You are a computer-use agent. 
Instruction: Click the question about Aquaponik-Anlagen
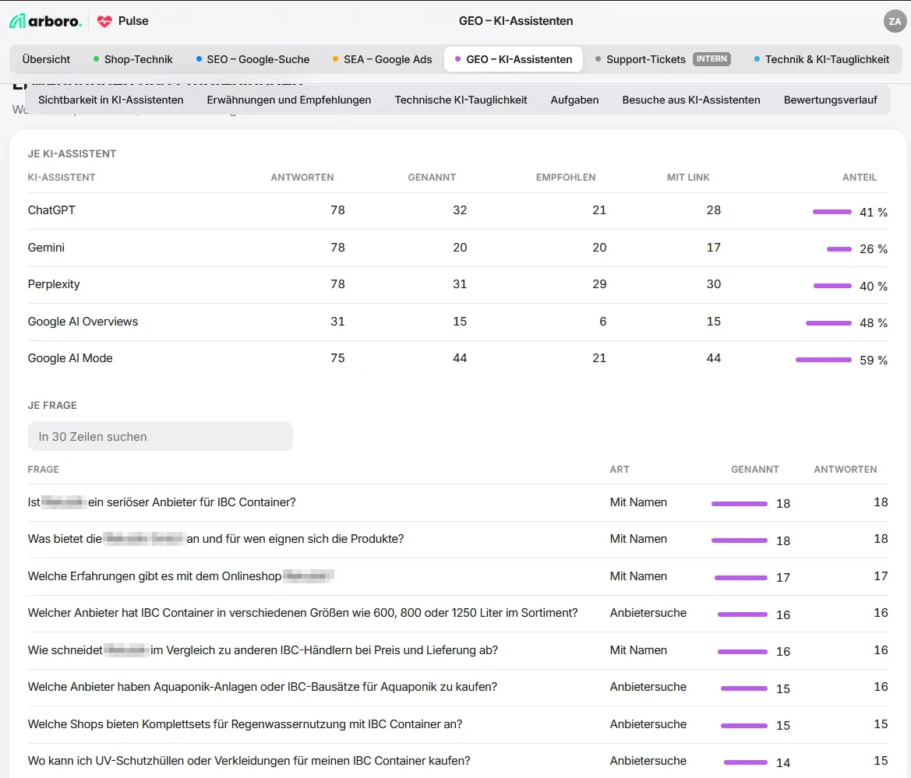click(263, 687)
